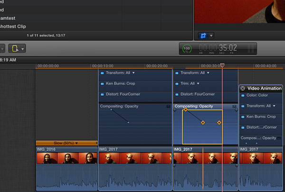The image size is (285, 192).
Task: Select the middle orange opacity keyframe diamond
Action: coord(203,123)
